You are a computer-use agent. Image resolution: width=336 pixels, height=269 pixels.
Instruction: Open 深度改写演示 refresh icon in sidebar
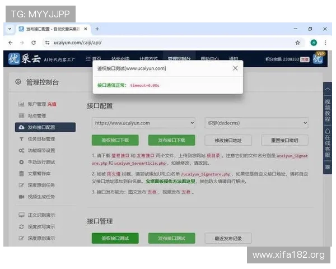[21, 226]
